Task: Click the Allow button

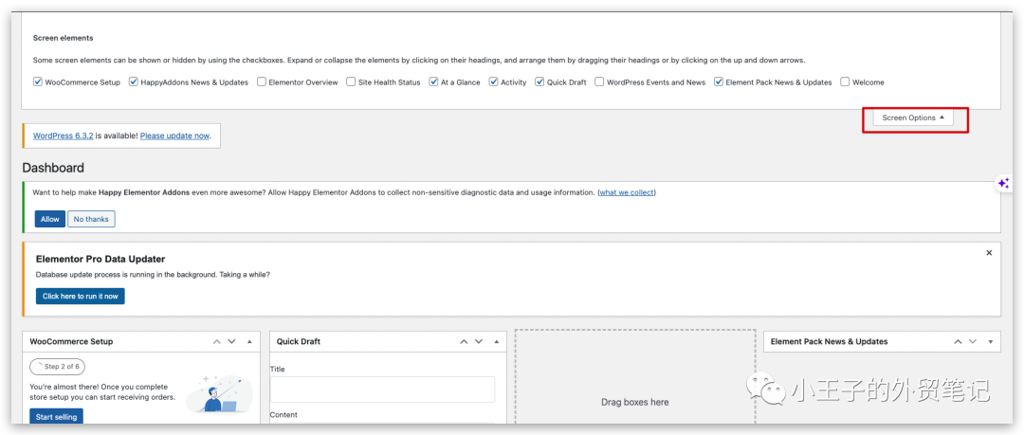Action: [x=49, y=219]
